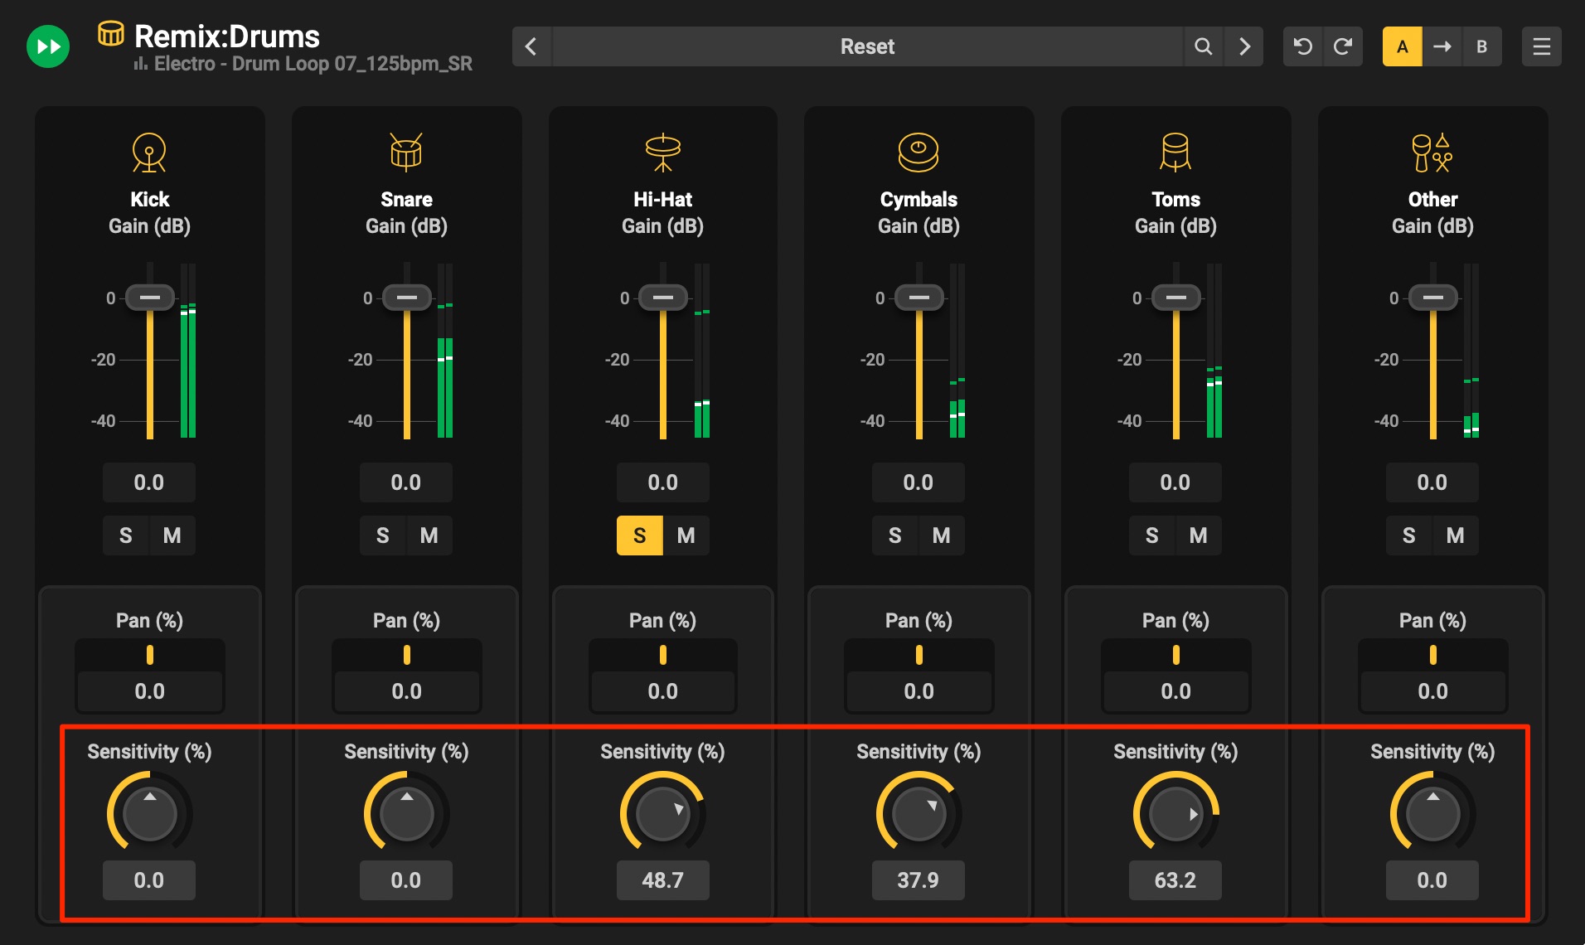This screenshot has height=945, width=1585.
Task: Go to next preset with right chevron
Action: [x=1244, y=46]
